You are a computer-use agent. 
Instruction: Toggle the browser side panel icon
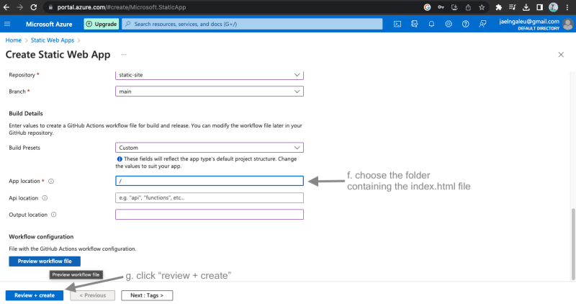(539, 7)
